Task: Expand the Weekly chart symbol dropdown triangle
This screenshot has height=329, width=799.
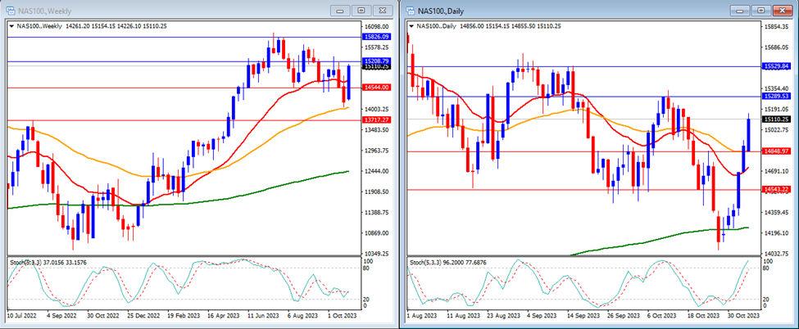Action: tap(11, 26)
